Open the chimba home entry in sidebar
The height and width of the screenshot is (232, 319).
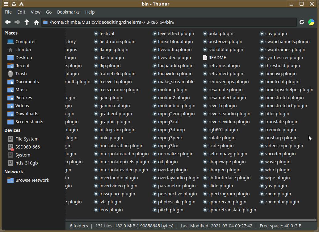(19, 50)
